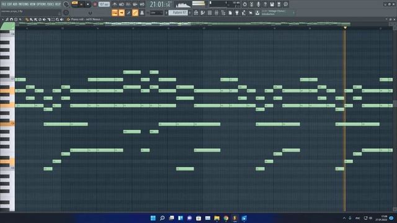Click the undo history icon
This screenshot has height=223, width=397.
coord(244,4)
